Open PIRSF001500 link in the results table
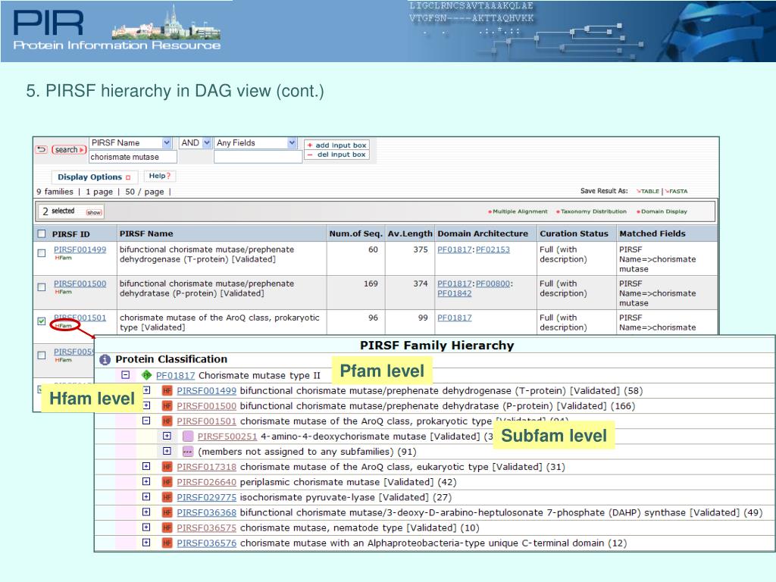The height and width of the screenshot is (582, 776). (80, 283)
